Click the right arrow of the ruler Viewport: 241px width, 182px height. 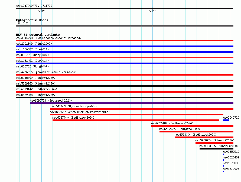[232, 8]
